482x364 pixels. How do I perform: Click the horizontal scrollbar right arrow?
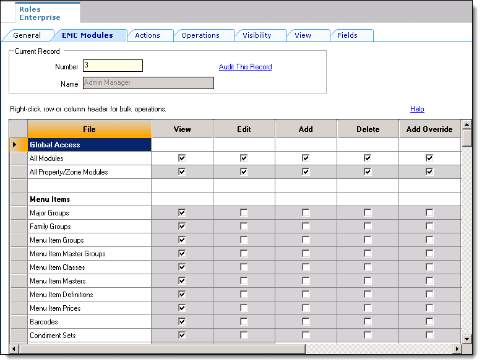click(457, 349)
